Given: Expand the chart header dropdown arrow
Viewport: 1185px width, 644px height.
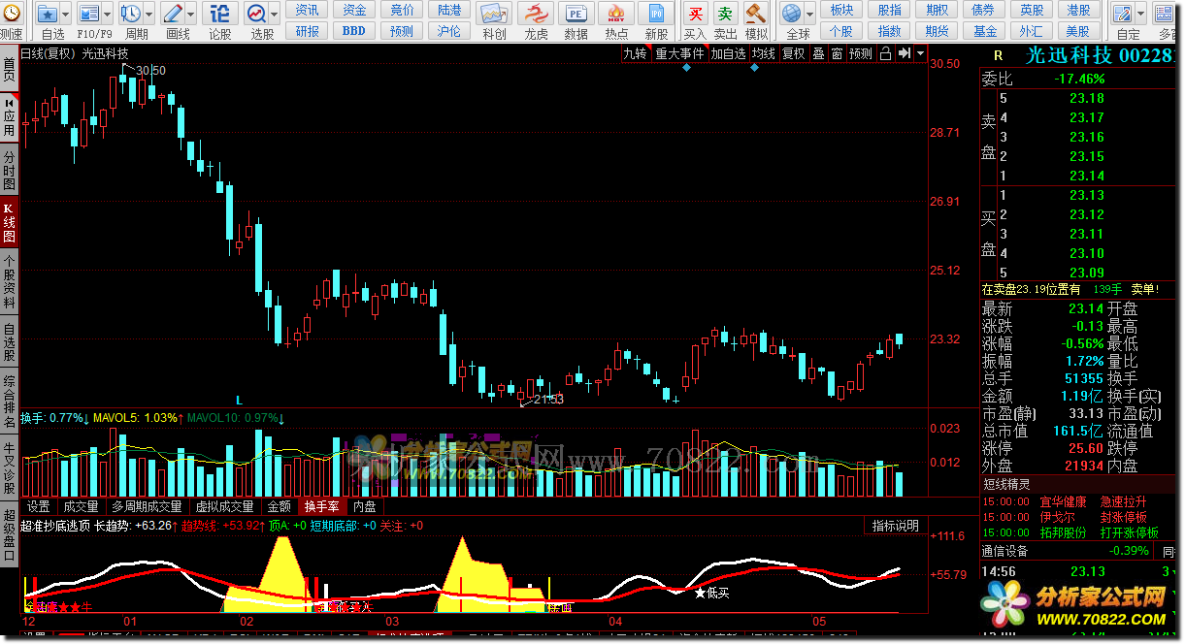Looking at the screenshot, I should [x=920, y=53].
